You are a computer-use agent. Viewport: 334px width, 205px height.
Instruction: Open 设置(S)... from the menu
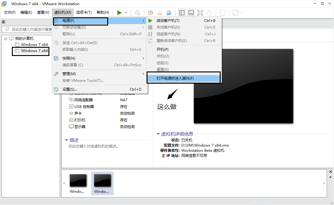(99, 89)
